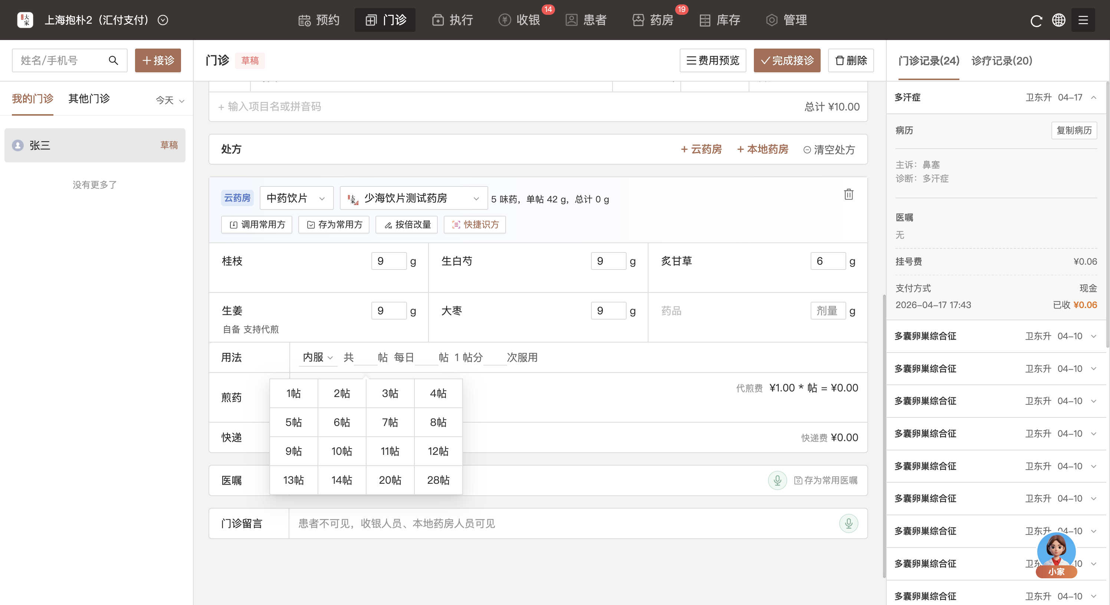Open the 诊疗记录(20) tab
Screen dimensions: 1110x605
(1001, 61)
